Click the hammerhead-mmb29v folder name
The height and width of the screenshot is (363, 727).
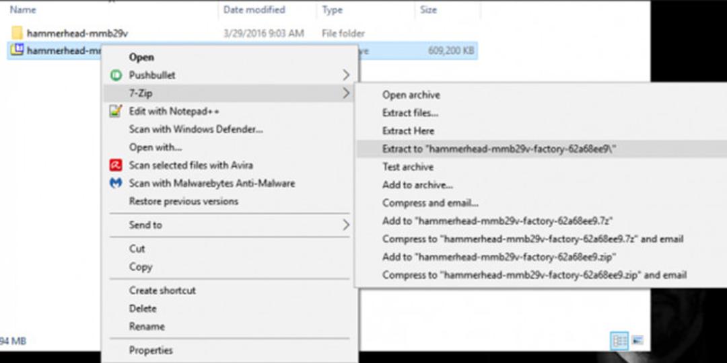pyautogui.click(x=77, y=34)
